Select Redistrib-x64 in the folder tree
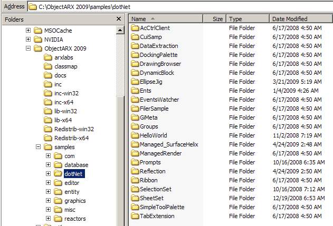 point(72,138)
